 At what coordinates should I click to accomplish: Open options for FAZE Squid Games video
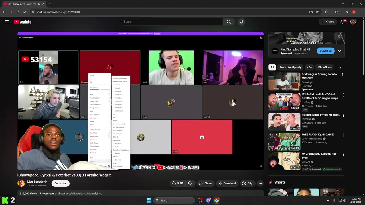343,135
